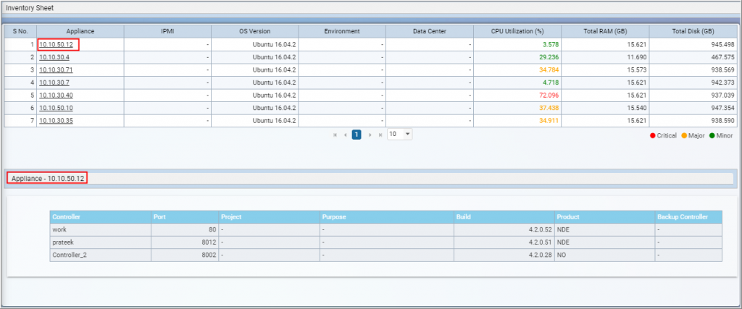Click Inventory Sheet window title

pyautogui.click(x=30, y=7)
